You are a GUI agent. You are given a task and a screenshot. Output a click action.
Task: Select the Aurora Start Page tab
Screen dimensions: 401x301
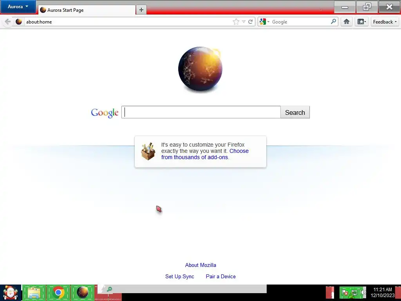tap(87, 10)
